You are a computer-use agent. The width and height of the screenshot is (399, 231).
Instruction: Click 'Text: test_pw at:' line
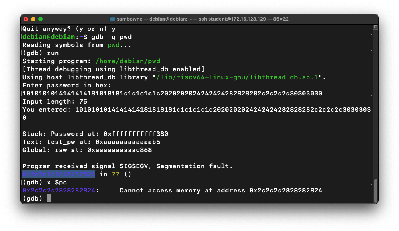pyautogui.click(x=91, y=142)
